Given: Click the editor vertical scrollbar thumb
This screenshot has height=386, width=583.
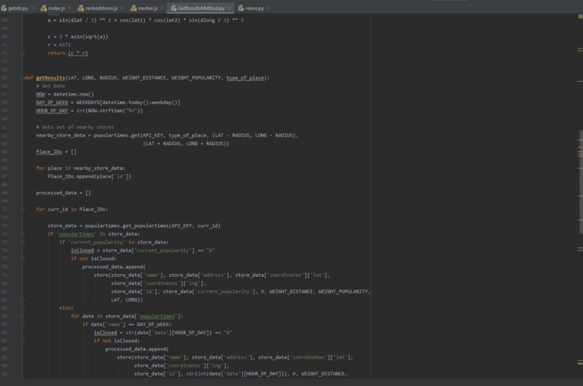Looking at the screenshot, I should point(581,181).
